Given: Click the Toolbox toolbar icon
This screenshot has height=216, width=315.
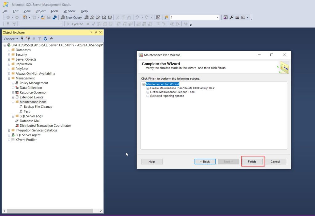Looking at the screenshot, I should 237,18.
